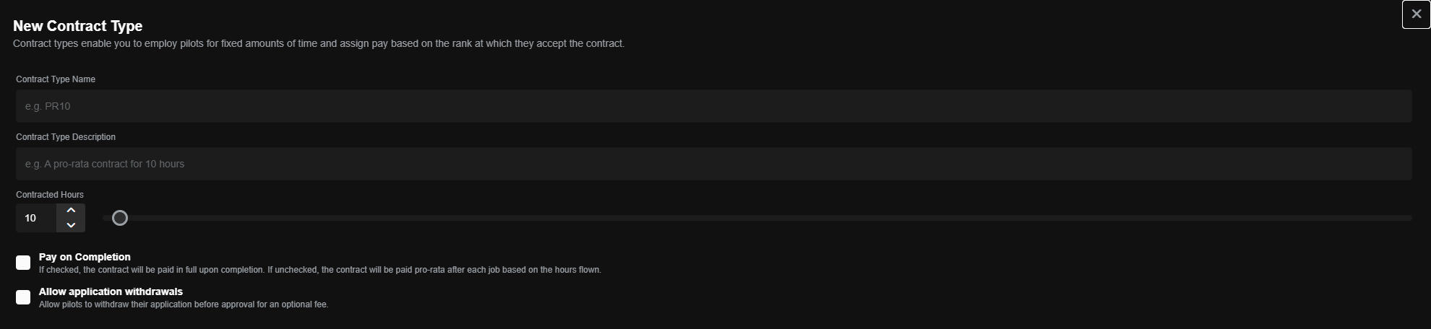Decrease contracted hours with down arrow
Image resolution: width=1431 pixels, height=329 pixels.
(71, 225)
